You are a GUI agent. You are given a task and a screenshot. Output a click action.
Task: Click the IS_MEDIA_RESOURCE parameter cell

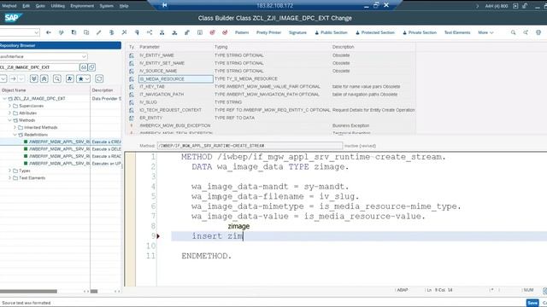click(176, 79)
